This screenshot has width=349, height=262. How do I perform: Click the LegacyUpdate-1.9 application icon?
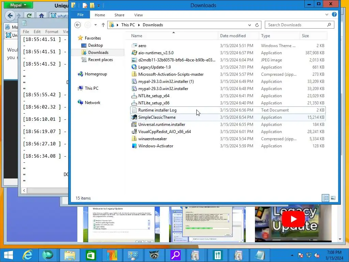pyautogui.click(x=134, y=67)
